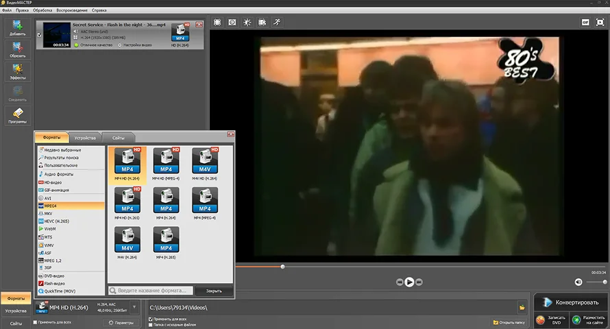Click the Закрыть button in format popup
The width and height of the screenshot is (610, 329).
(x=214, y=291)
